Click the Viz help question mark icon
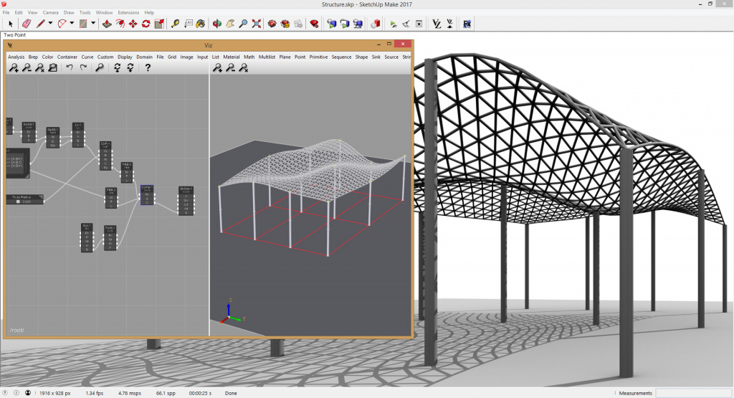 [x=148, y=67]
